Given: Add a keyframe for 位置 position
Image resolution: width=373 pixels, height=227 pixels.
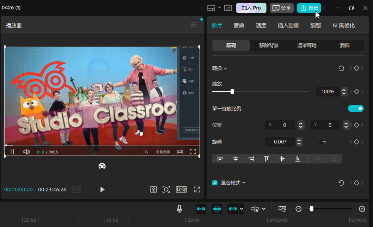Looking at the screenshot, I should tap(356, 125).
